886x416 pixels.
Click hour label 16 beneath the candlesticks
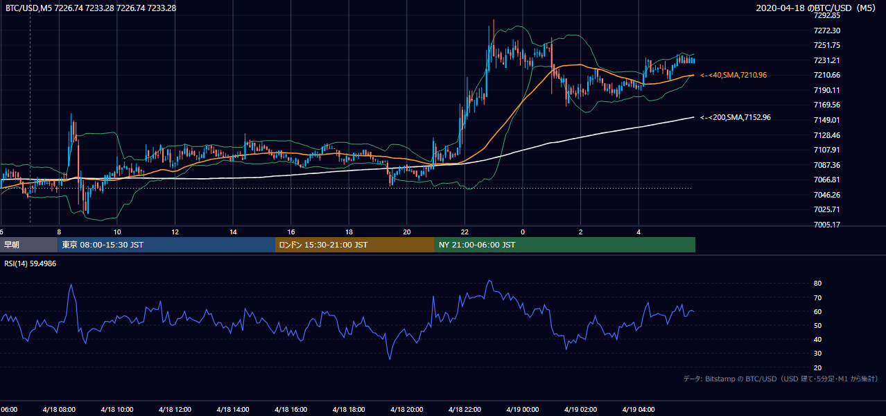pyautogui.click(x=291, y=232)
